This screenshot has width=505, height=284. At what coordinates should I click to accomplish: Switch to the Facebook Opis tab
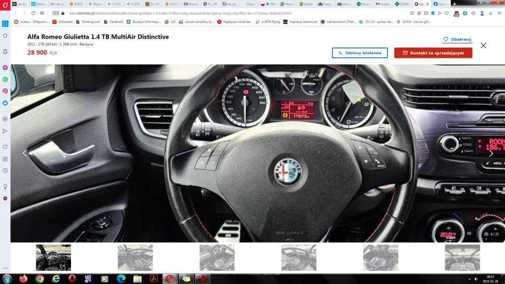pos(440,4)
